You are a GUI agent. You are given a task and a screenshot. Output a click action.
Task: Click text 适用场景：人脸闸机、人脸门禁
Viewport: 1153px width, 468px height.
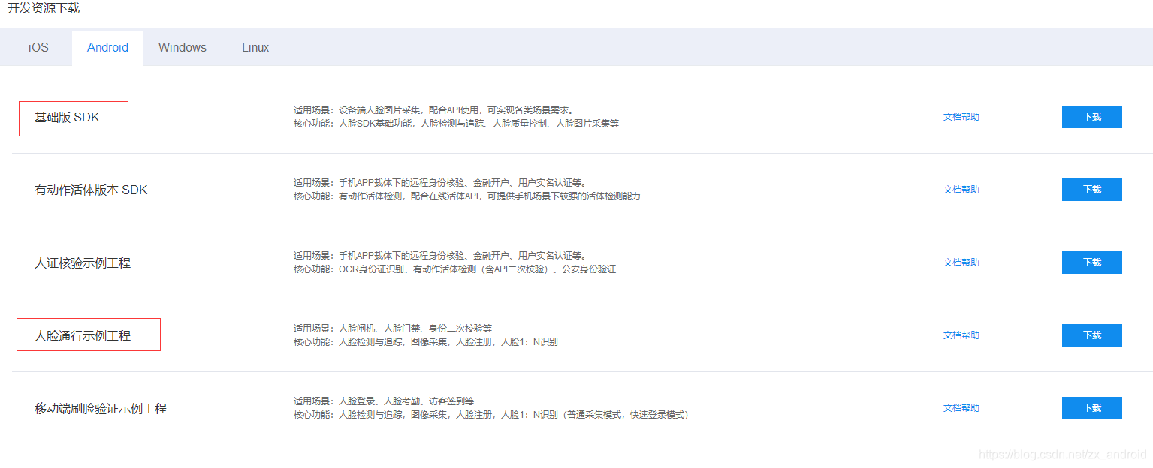pyautogui.click(x=393, y=328)
